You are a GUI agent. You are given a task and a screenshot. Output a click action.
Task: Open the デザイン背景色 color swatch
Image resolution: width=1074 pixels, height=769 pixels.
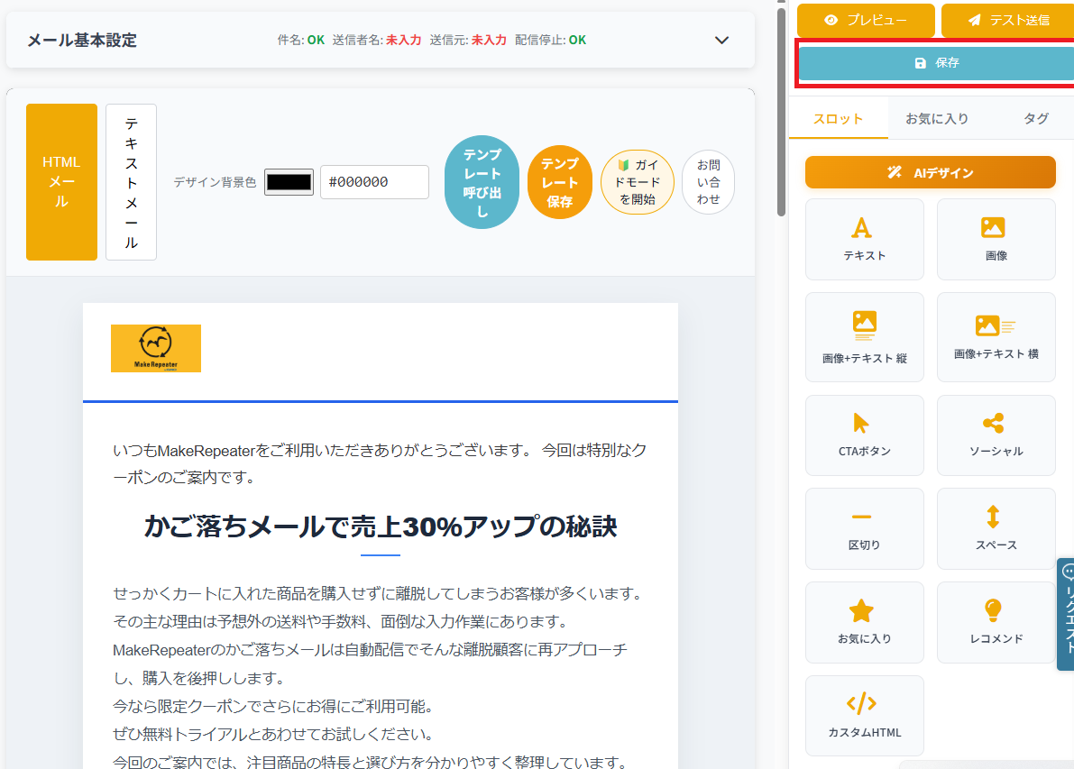pyautogui.click(x=289, y=181)
